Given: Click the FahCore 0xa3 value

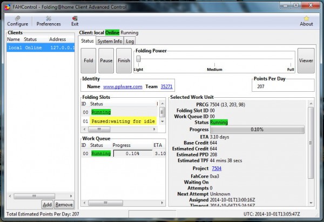Looking at the screenshot, I should pyautogui.click(x=214, y=176).
